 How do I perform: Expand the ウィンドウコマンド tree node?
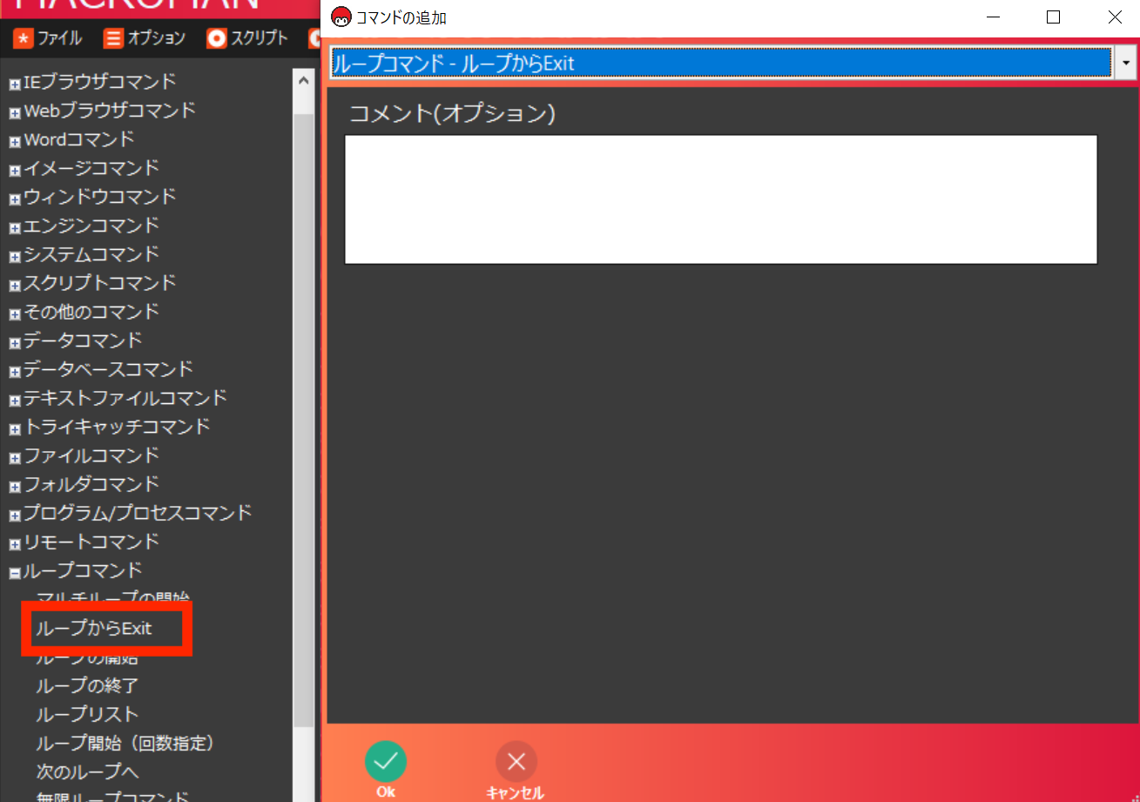pyautogui.click(x=14, y=199)
